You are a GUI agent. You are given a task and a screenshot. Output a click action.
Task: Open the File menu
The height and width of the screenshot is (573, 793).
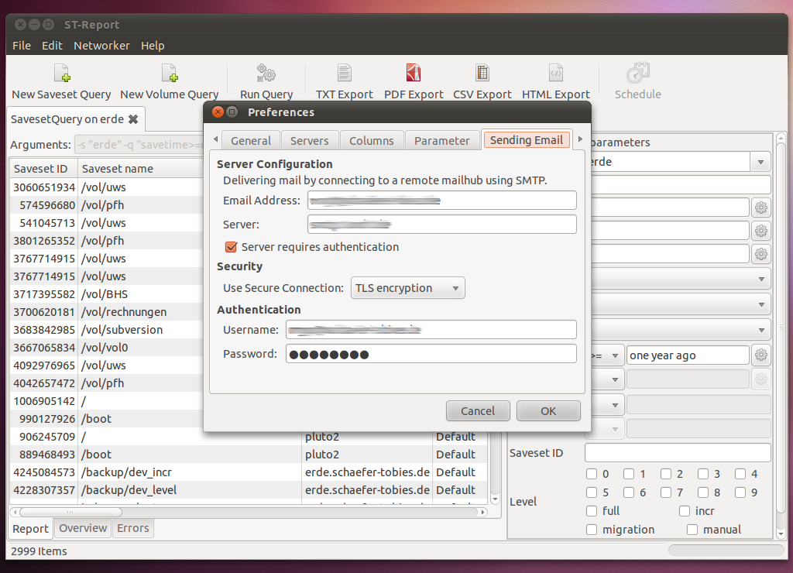click(22, 46)
